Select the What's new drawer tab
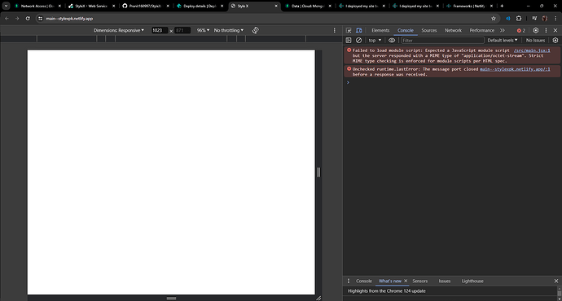This screenshot has width=562, height=301. tap(389, 281)
